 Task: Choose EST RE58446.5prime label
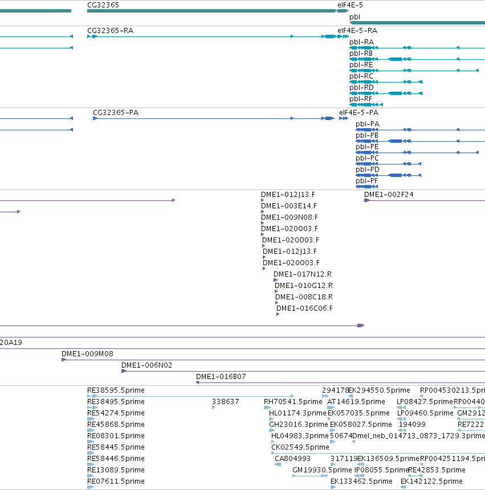tap(116, 459)
